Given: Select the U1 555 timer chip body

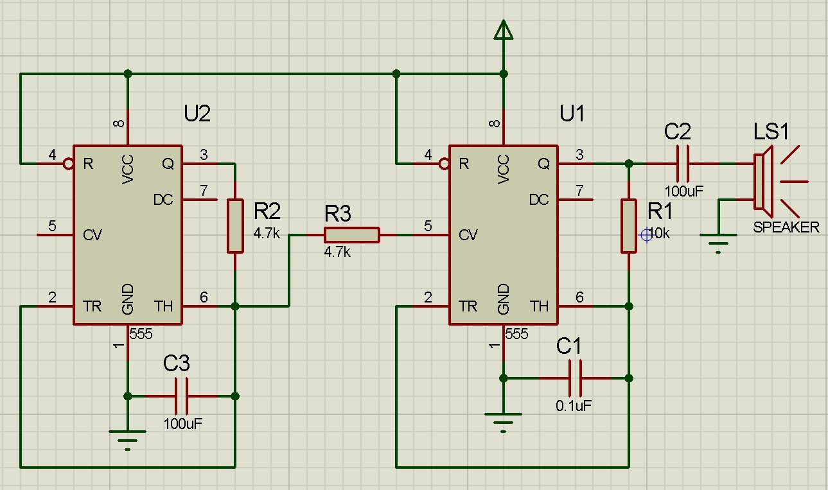Looking at the screenshot, I should tap(504, 235).
